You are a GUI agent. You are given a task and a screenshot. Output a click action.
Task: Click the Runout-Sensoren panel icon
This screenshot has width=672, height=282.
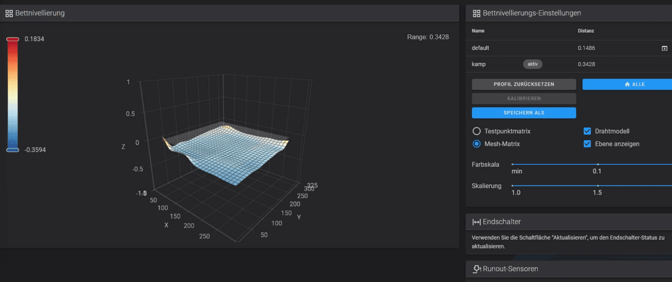click(477, 269)
